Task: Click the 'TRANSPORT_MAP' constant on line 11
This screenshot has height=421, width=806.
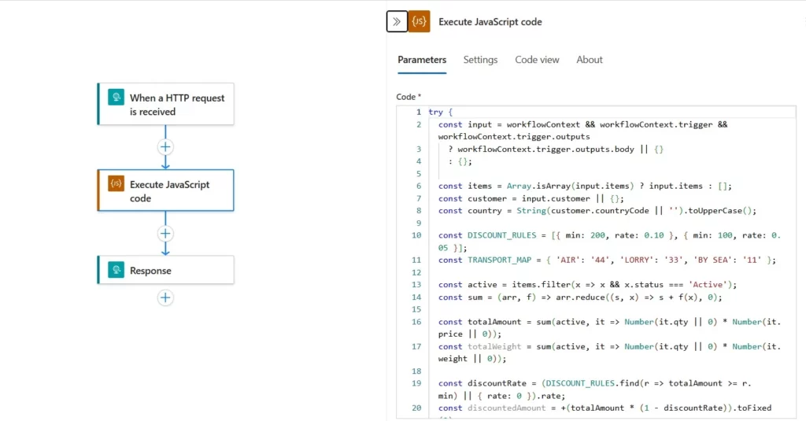Action: click(499, 260)
